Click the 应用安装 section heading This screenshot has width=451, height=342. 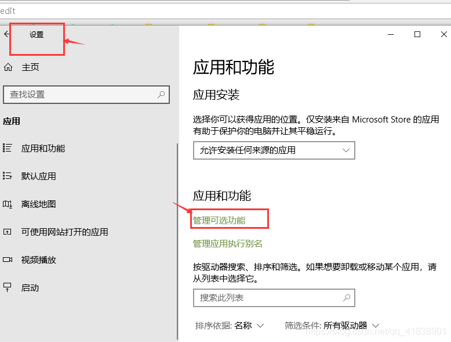pos(216,95)
